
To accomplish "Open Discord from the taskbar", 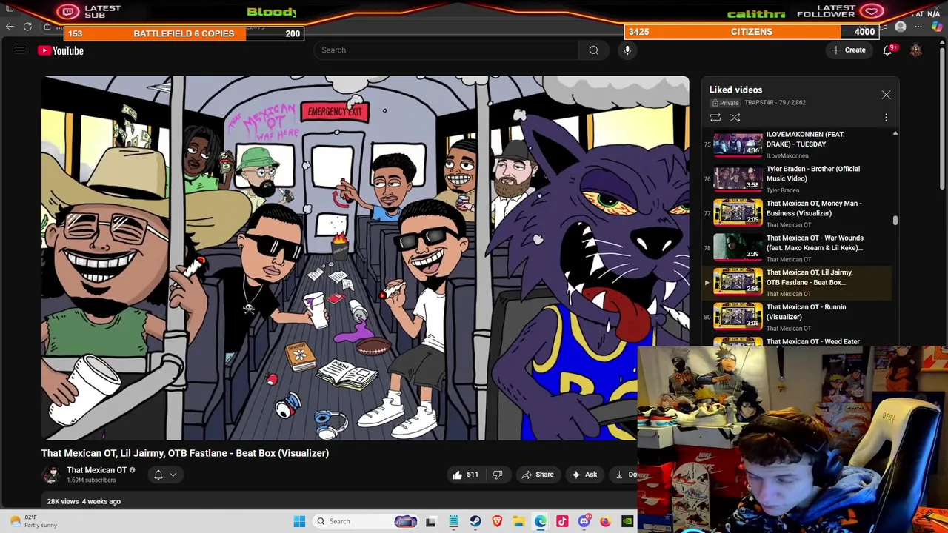I will pyautogui.click(x=584, y=521).
